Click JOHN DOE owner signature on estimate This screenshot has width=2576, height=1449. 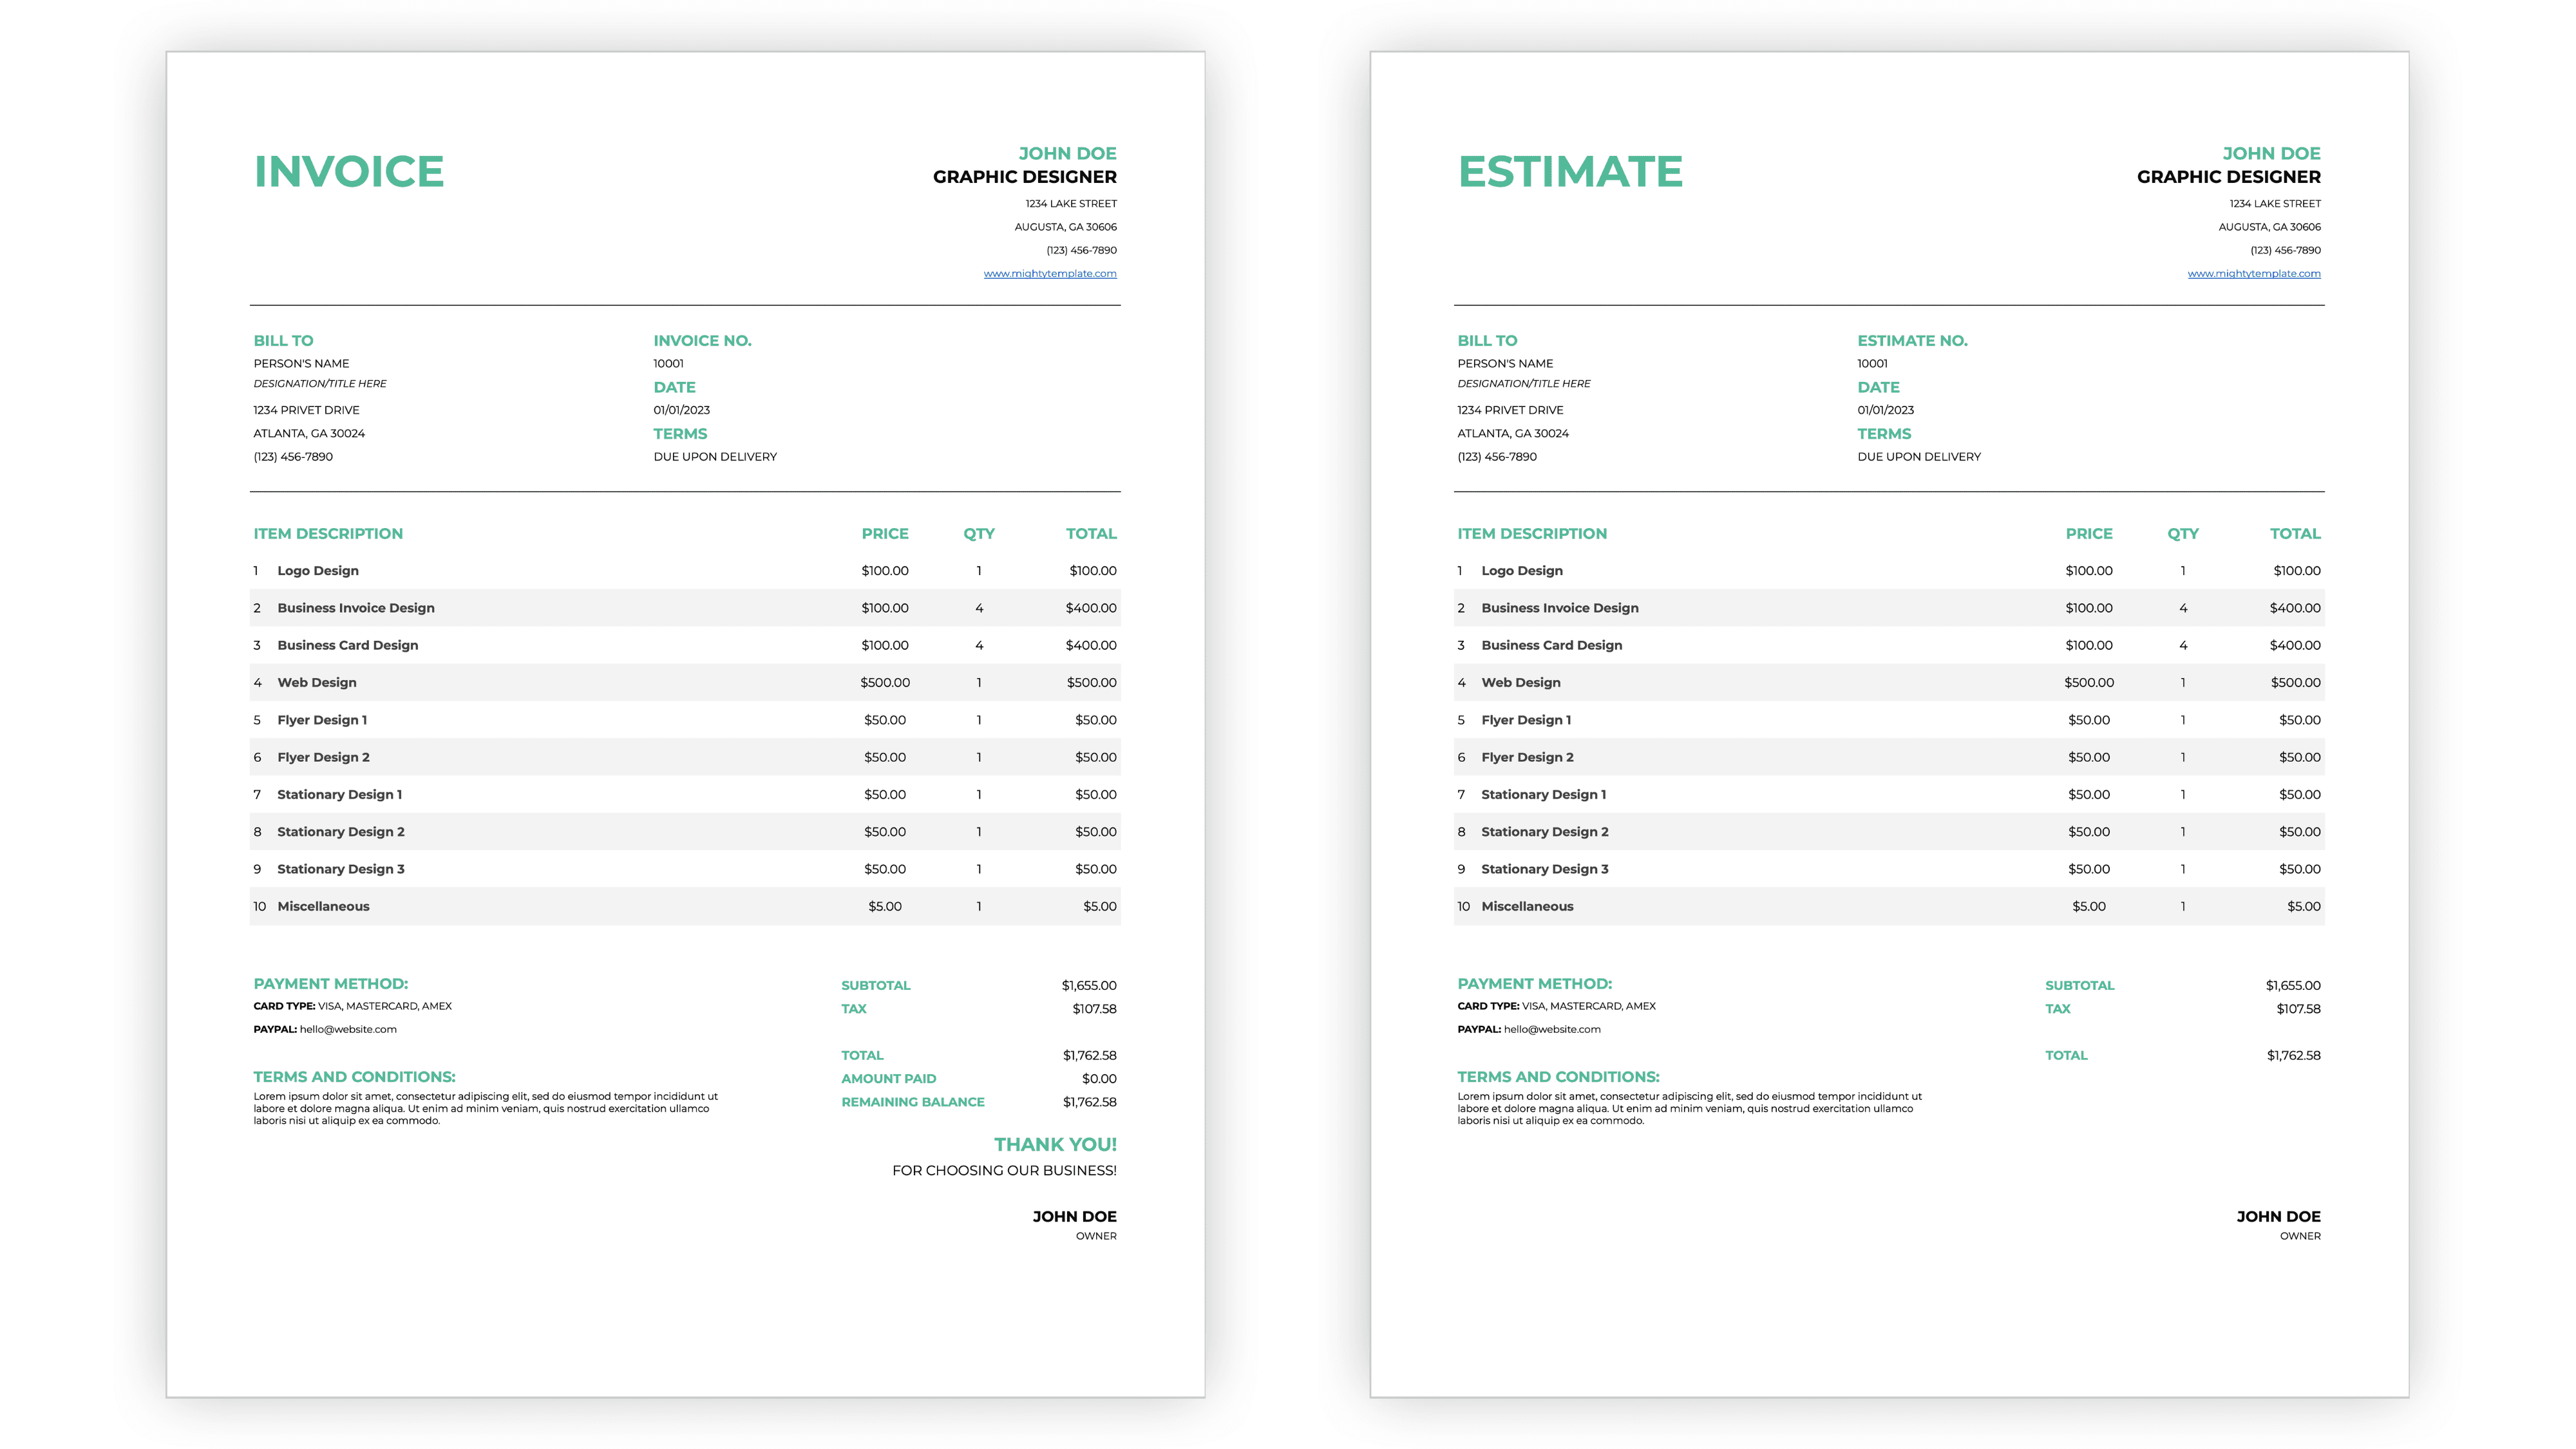(2278, 1216)
